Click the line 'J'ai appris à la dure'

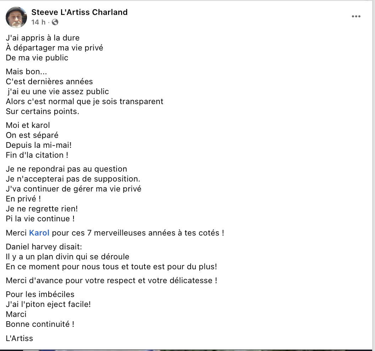coord(43,38)
